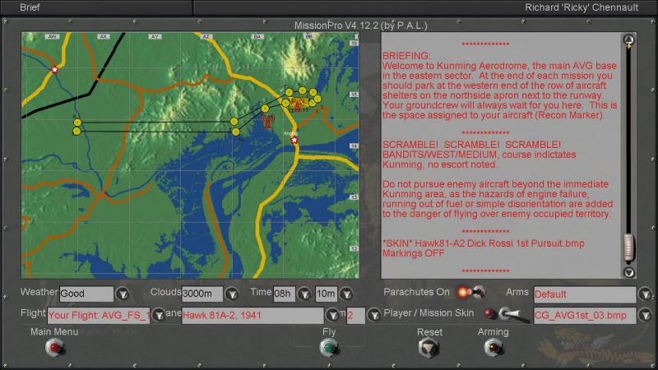Select the upper far-west yellow waypoint
Viewport: 658px width, 370px height.
[x=77, y=122]
